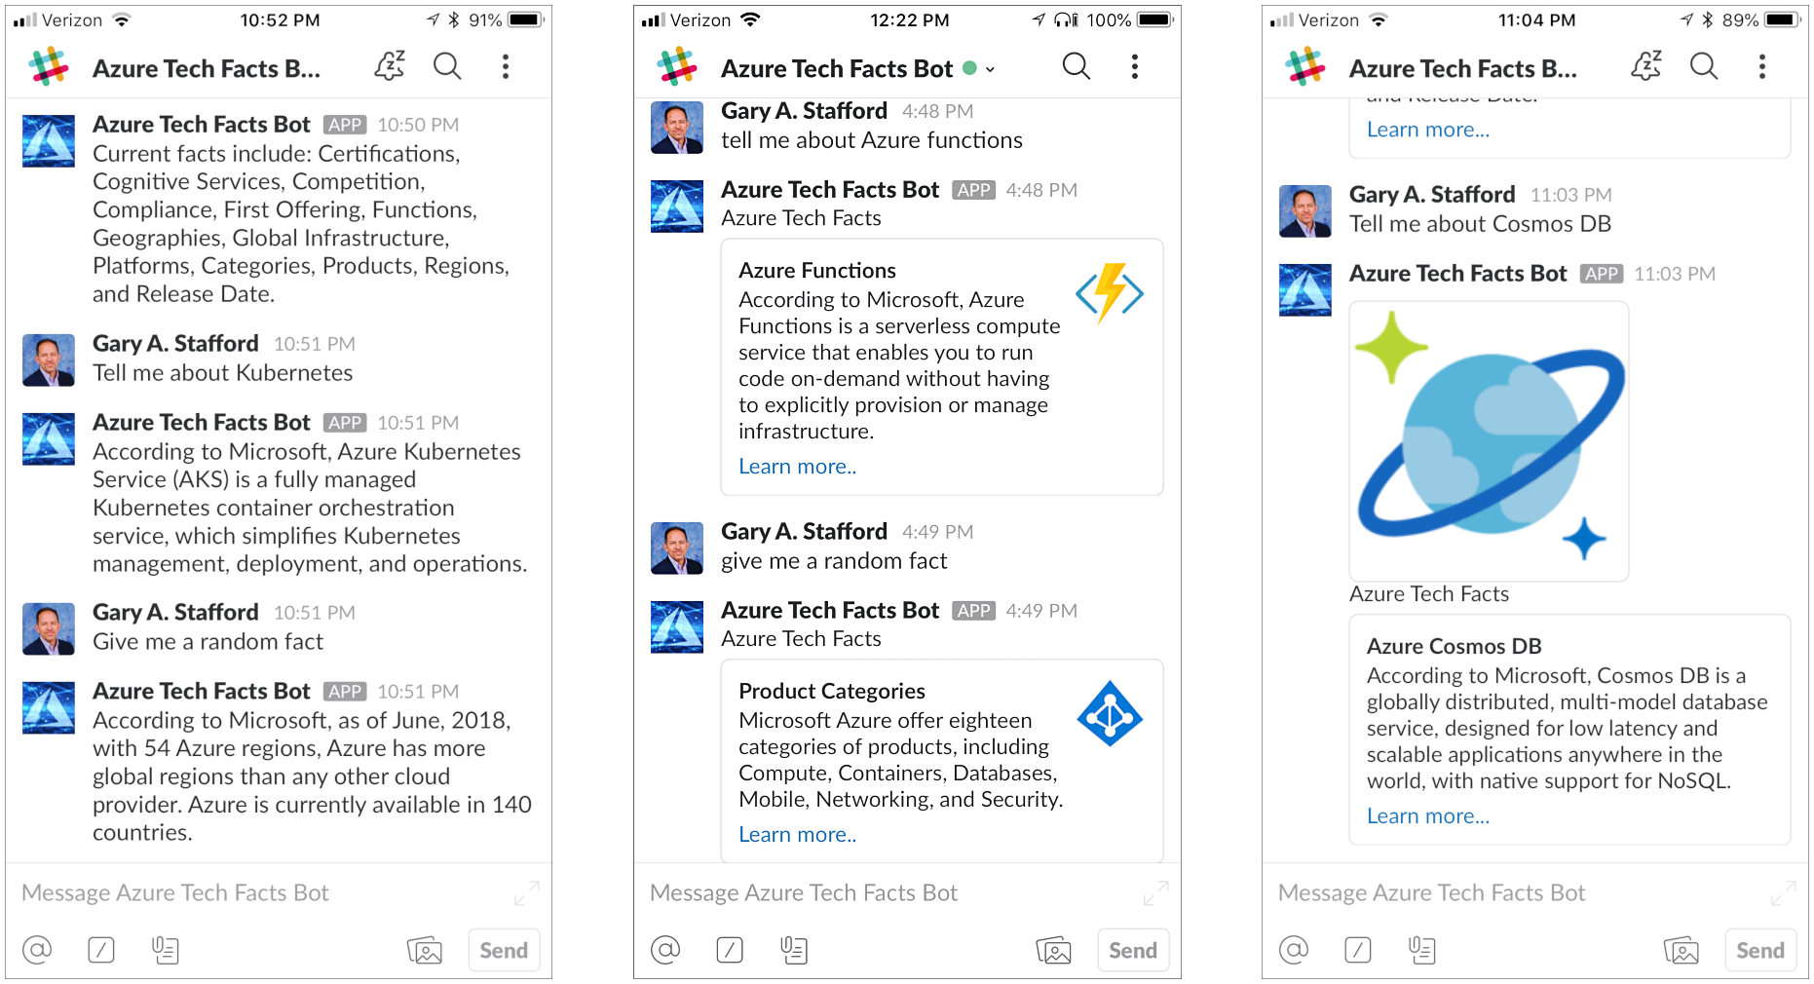Tap the Slack logo in the middle phone header

[x=677, y=66]
